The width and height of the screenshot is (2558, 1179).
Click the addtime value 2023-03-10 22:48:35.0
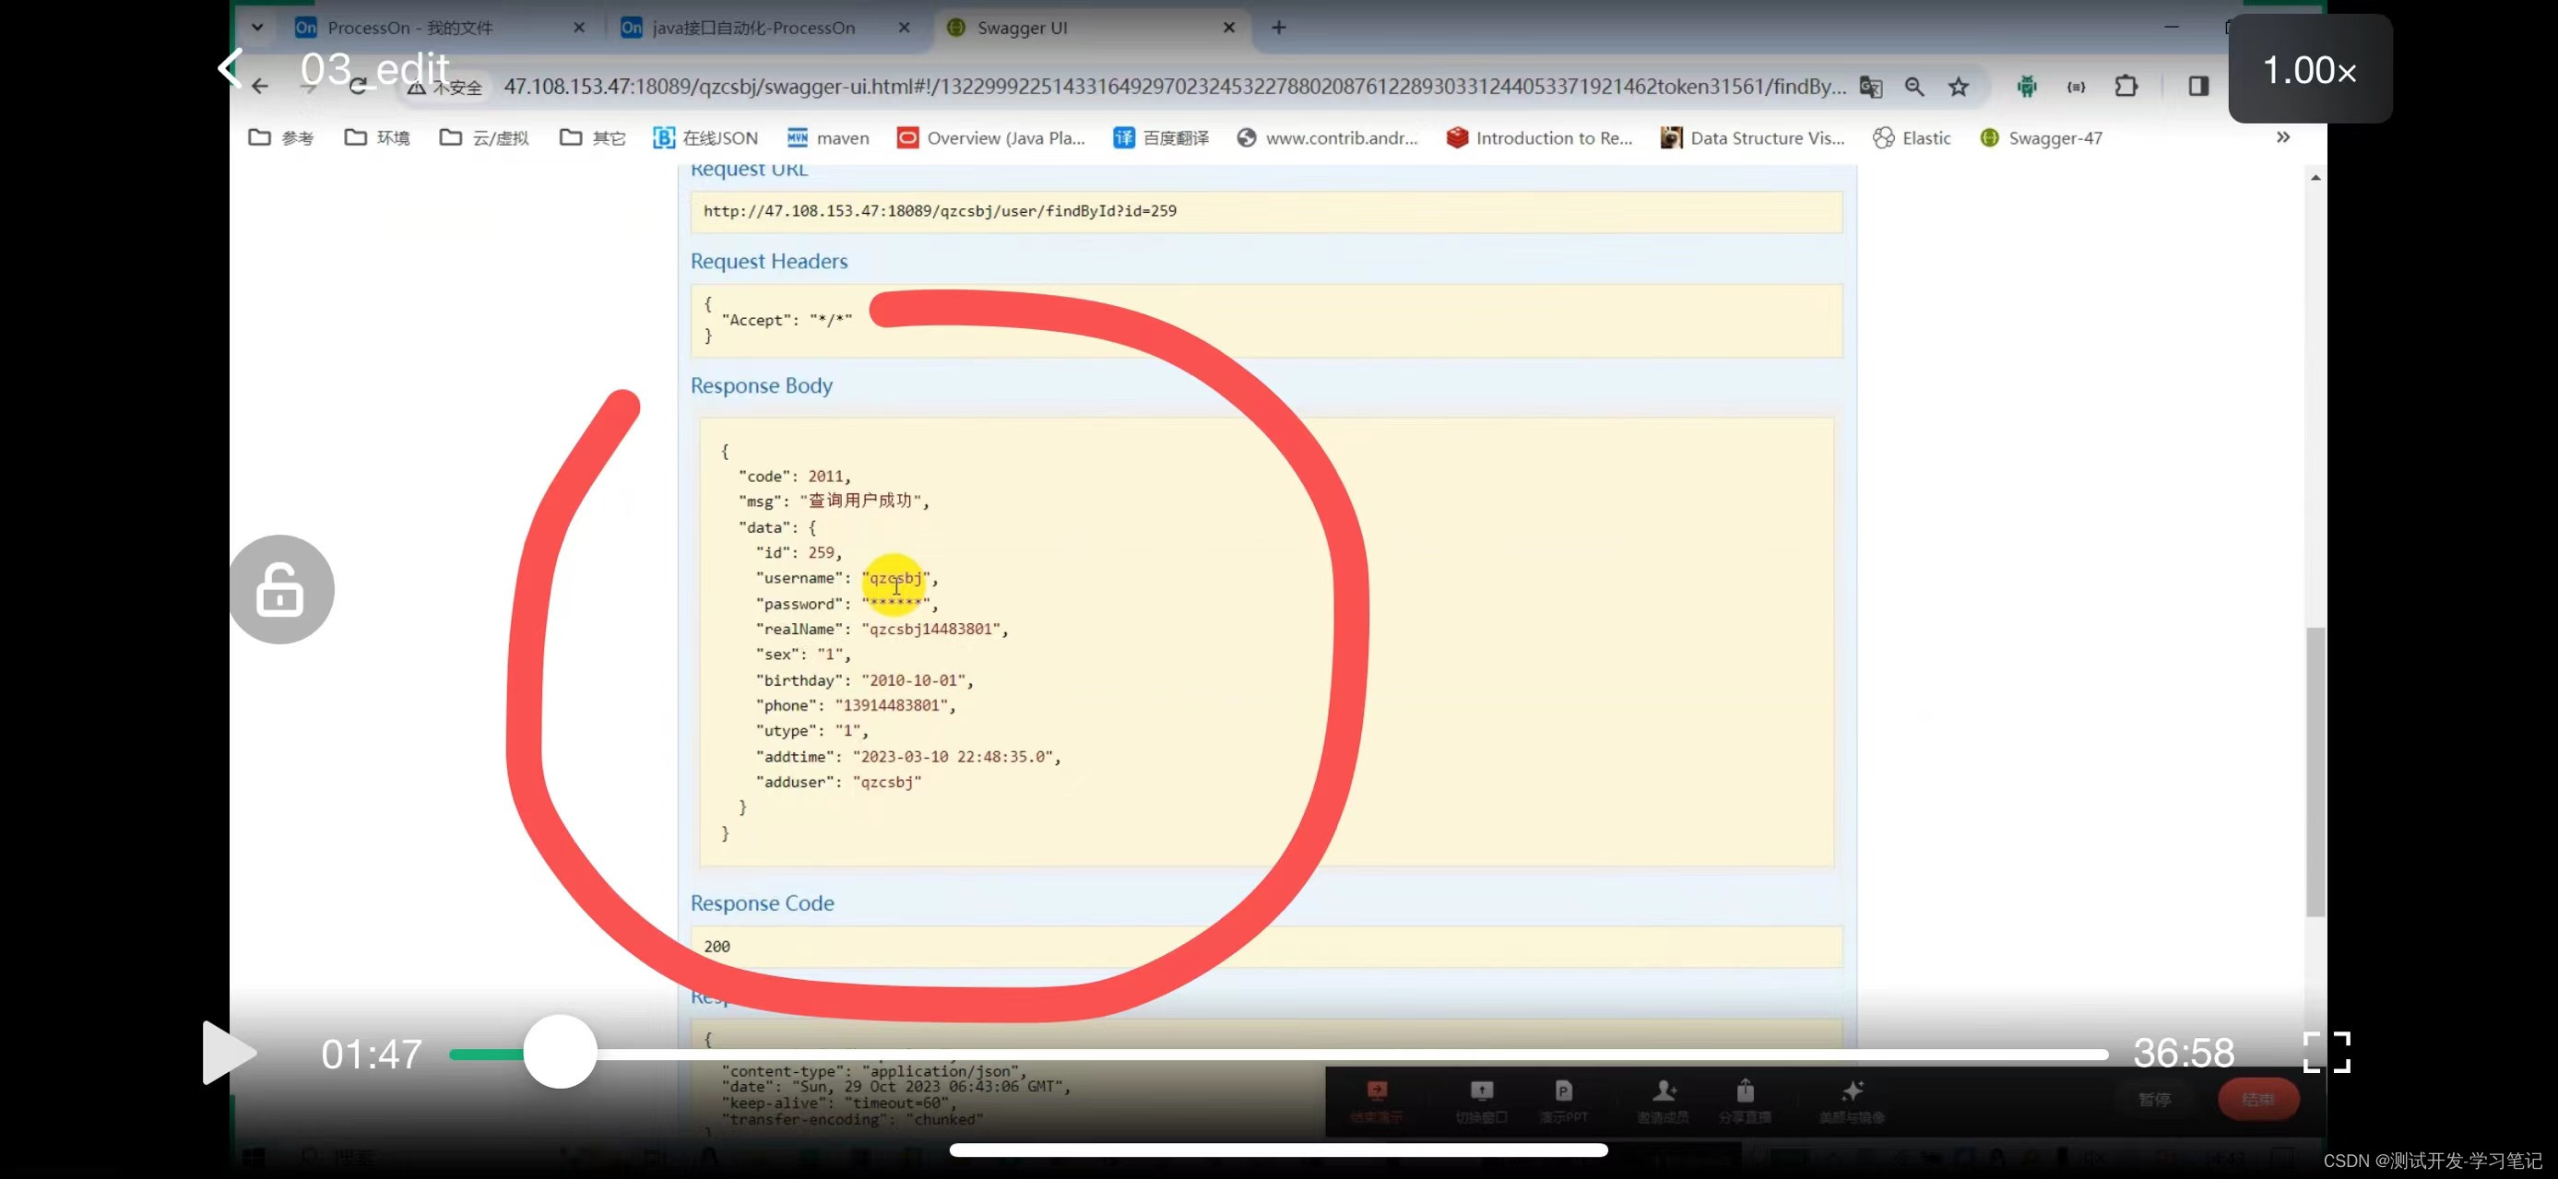coord(953,757)
